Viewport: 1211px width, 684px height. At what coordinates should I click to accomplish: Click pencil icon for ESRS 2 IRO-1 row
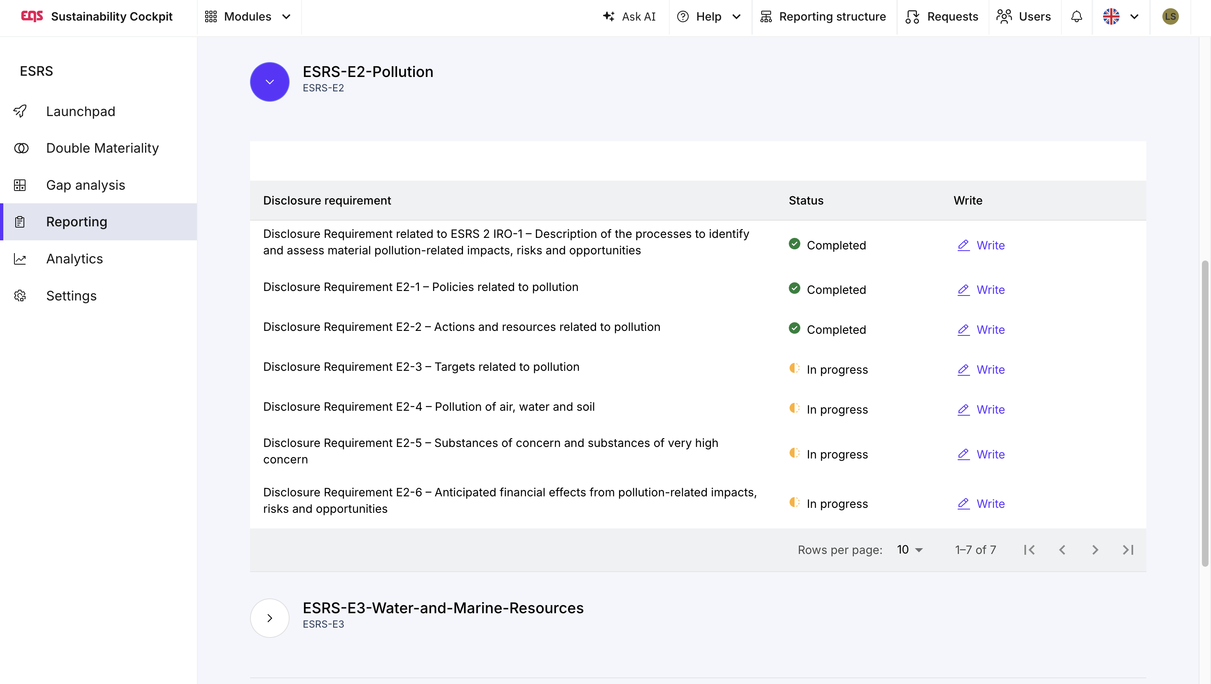[x=964, y=245]
